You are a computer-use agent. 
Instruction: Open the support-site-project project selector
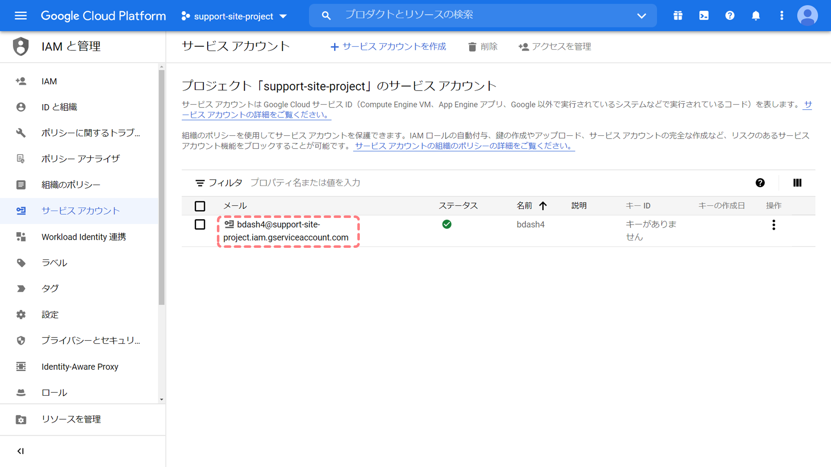pyautogui.click(x=234, y=16)
